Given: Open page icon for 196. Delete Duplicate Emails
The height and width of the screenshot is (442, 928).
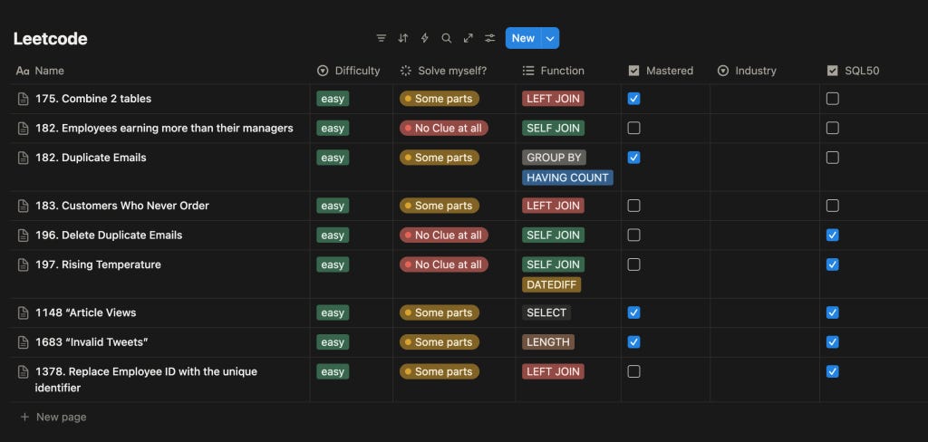Looking at the screenshot, I should tap(23, 235).
